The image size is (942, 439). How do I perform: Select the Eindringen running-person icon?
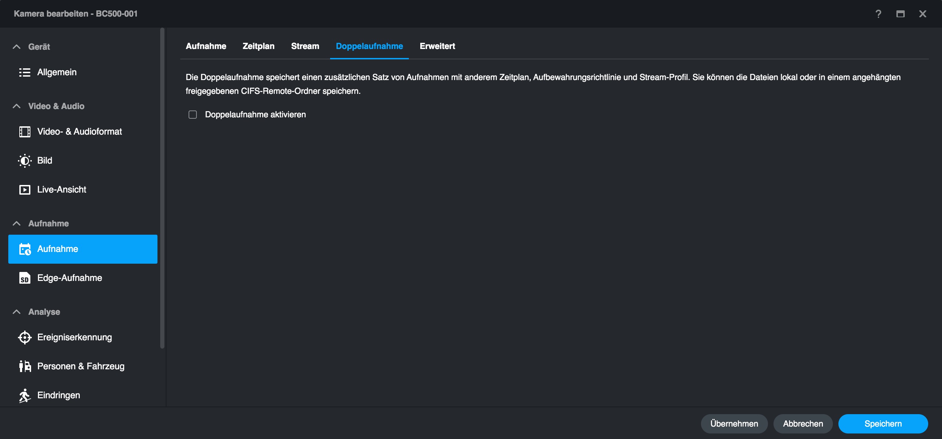[25, 396]
